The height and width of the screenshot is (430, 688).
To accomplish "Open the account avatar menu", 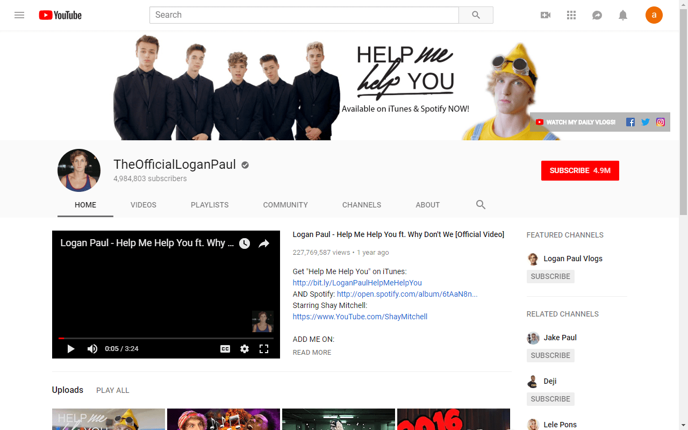I will coord(654,15).
